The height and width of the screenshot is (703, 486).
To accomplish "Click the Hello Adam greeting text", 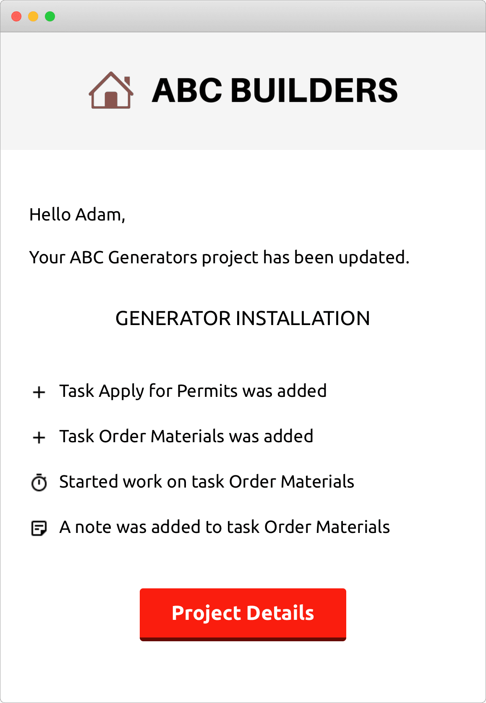I will point(77,215).
